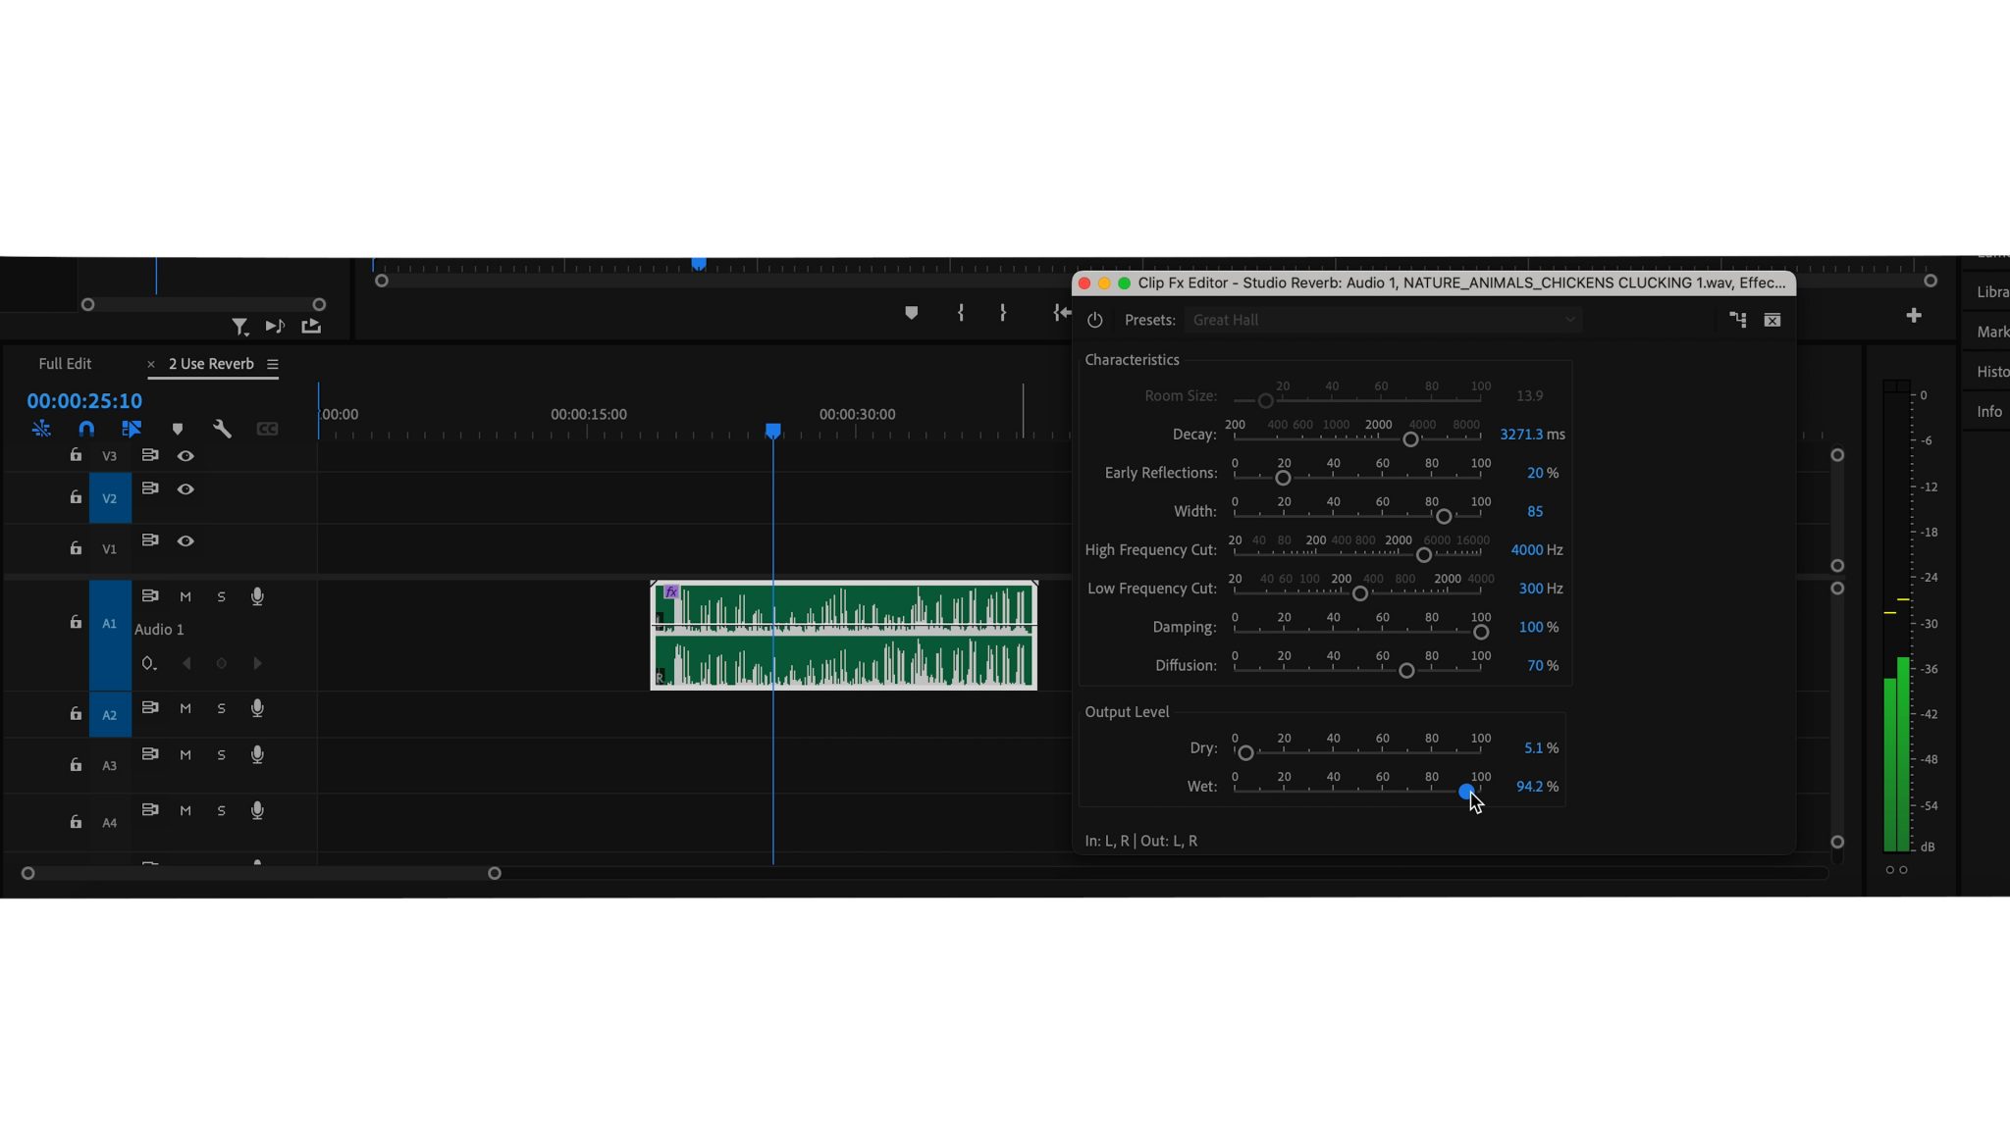Solo the Audio 1 track
2010x1130 pixels.
coord(222,595)
